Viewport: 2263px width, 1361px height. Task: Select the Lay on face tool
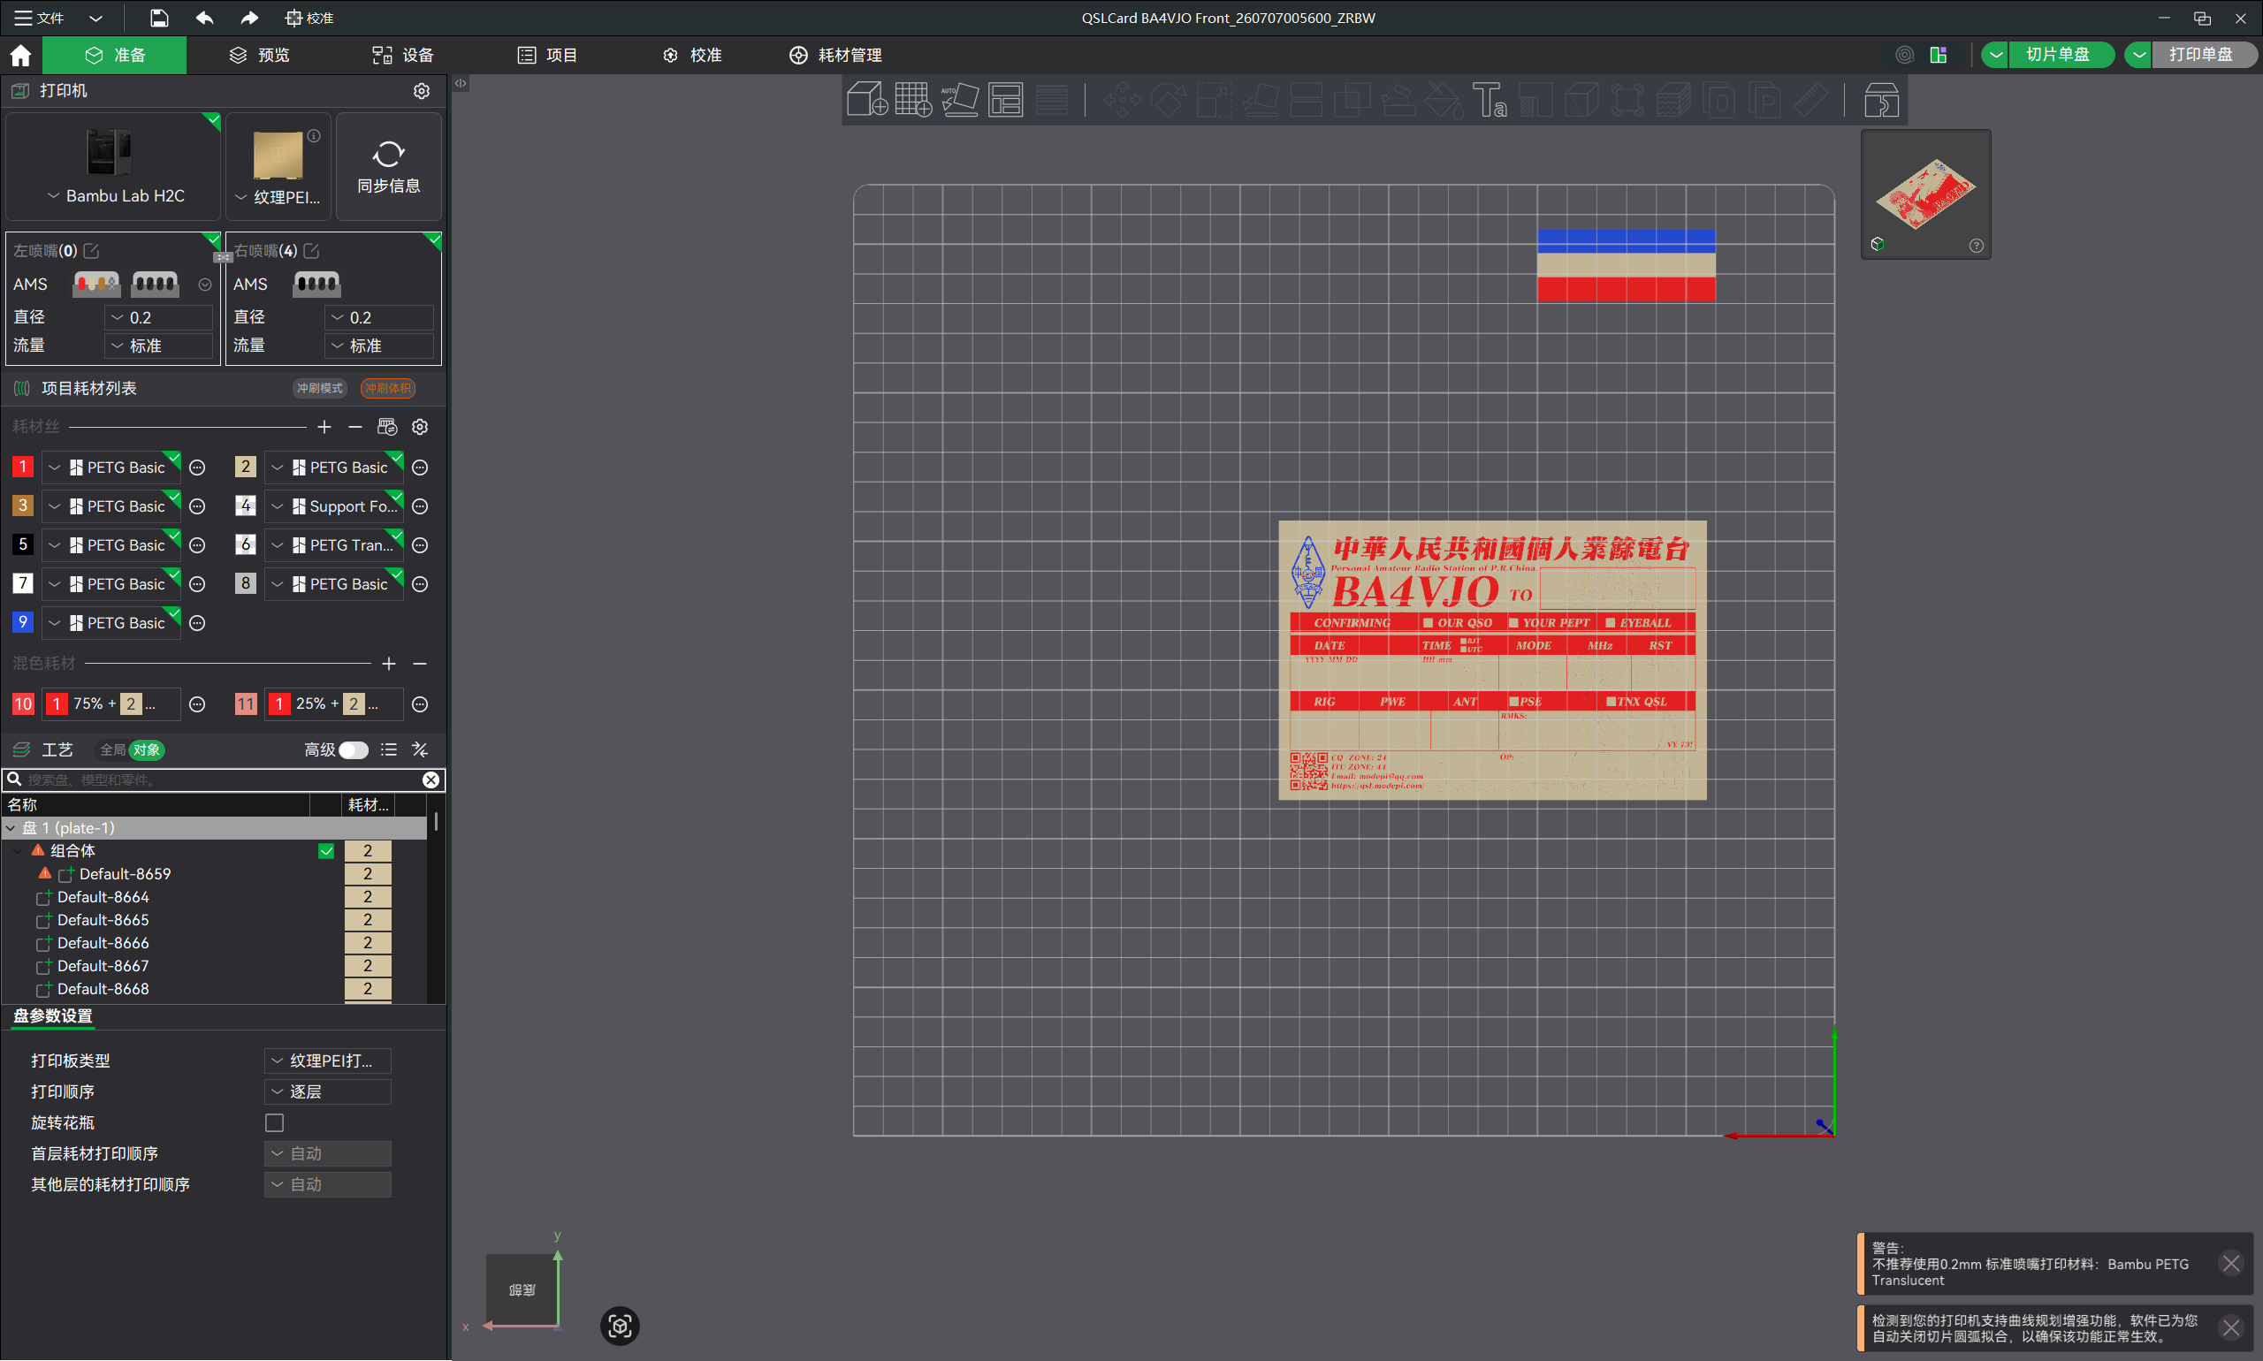(x=1261, y=99)
